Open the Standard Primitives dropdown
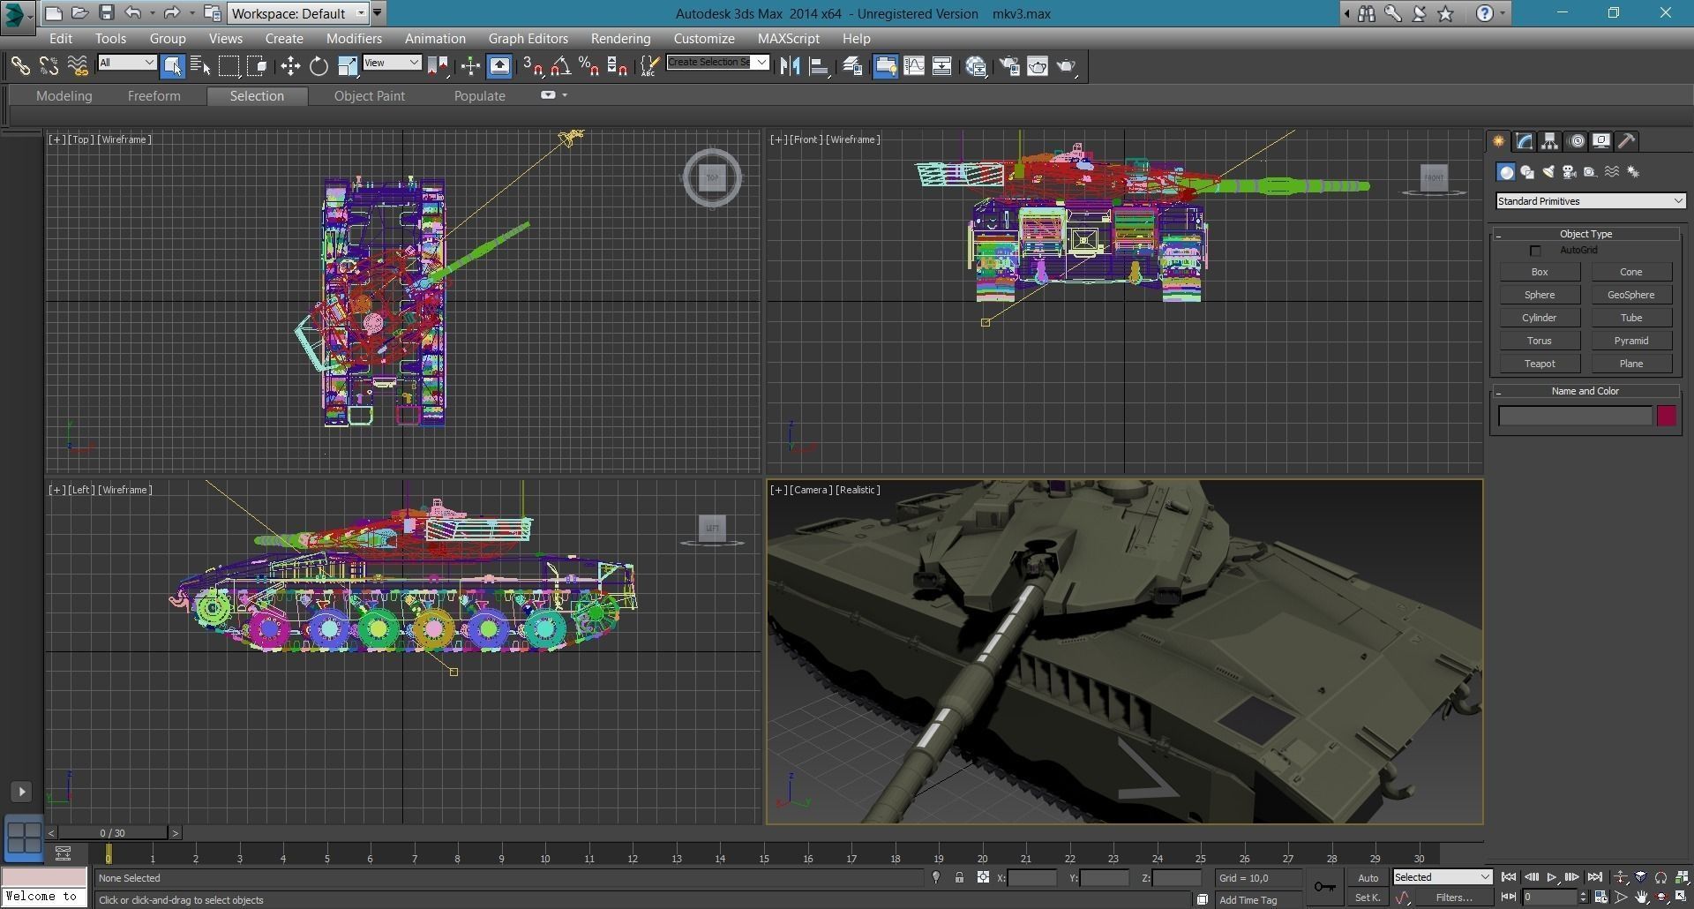The image size is (1694, 909). [1590, 201]
